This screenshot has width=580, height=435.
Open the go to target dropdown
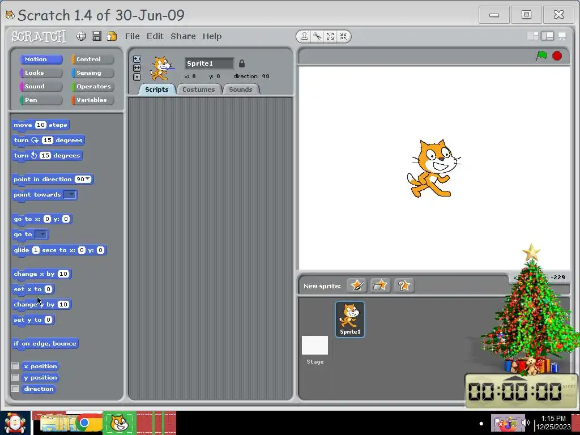[41, 234]
